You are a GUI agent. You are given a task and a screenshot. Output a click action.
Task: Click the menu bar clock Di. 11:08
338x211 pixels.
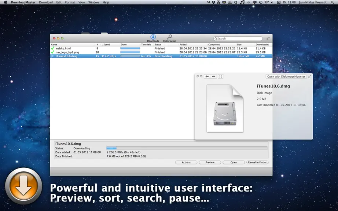click(x=290, y=2)
